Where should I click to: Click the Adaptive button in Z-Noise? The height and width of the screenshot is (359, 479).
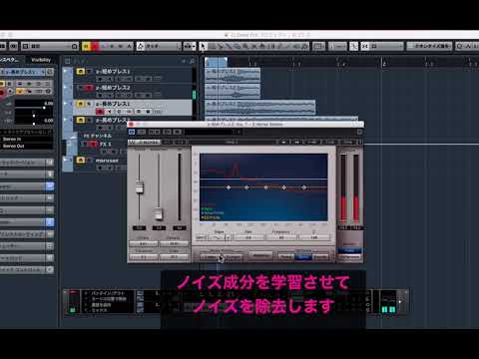pyautogui.click(x=261, y=256)
